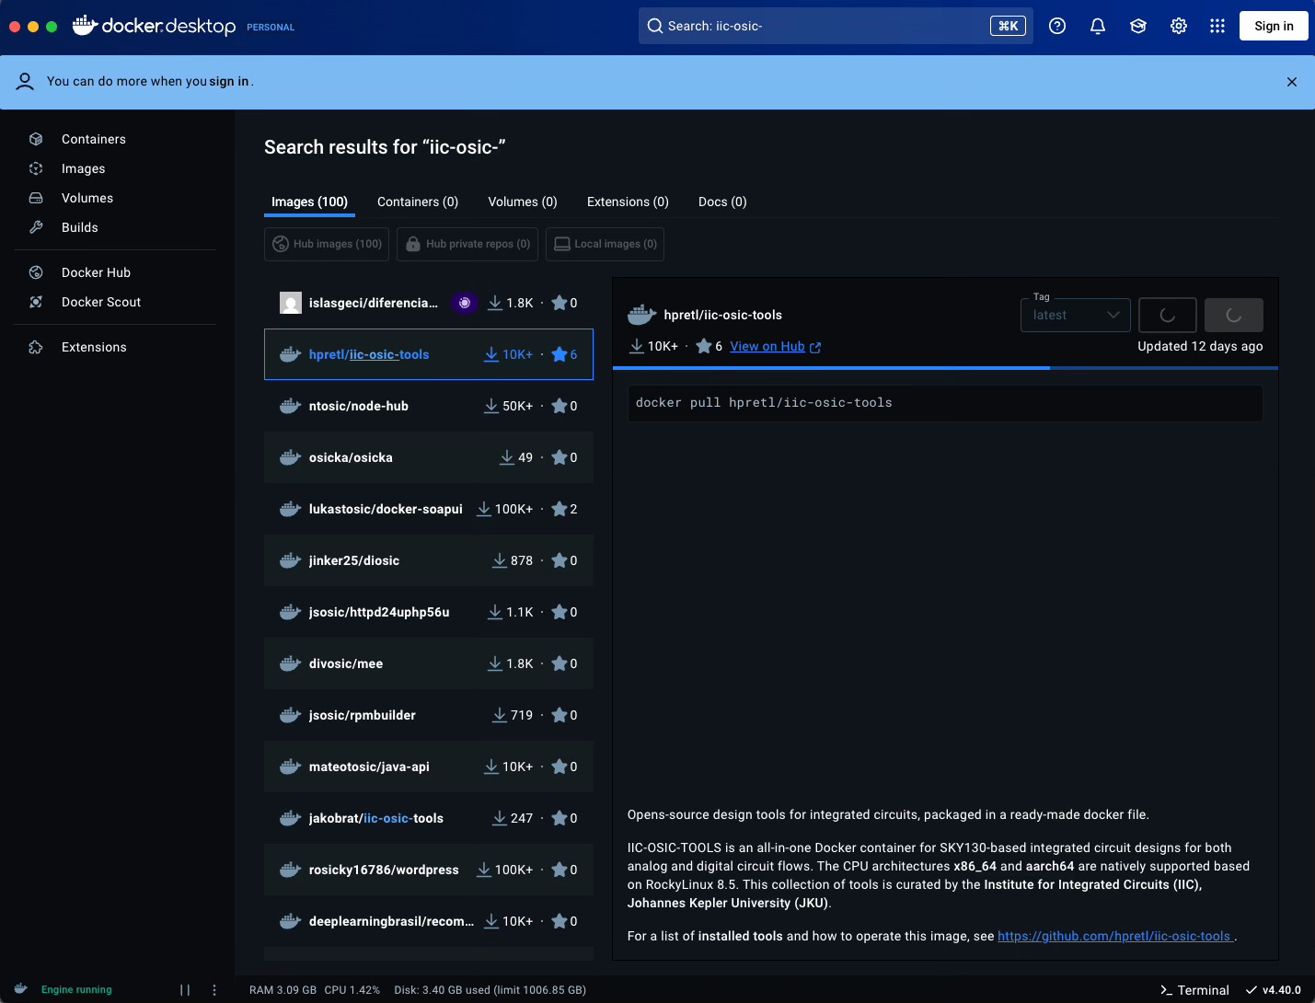1315x1003 pixels.
Task: Open View on Hub link
Action: tap(775, 346)
